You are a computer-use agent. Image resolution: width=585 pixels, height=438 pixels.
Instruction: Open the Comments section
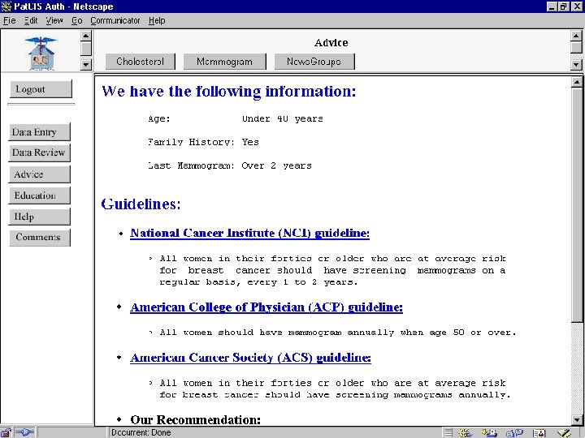[40, 237]
